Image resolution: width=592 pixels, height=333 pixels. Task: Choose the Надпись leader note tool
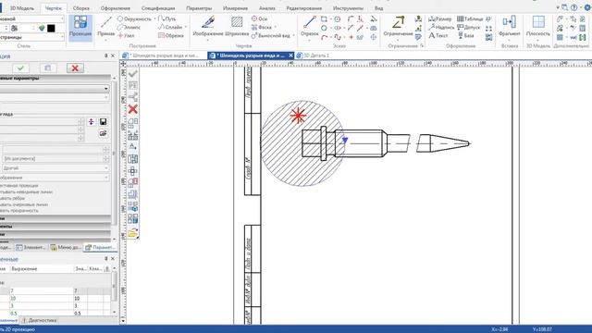[x=441, y=27]
